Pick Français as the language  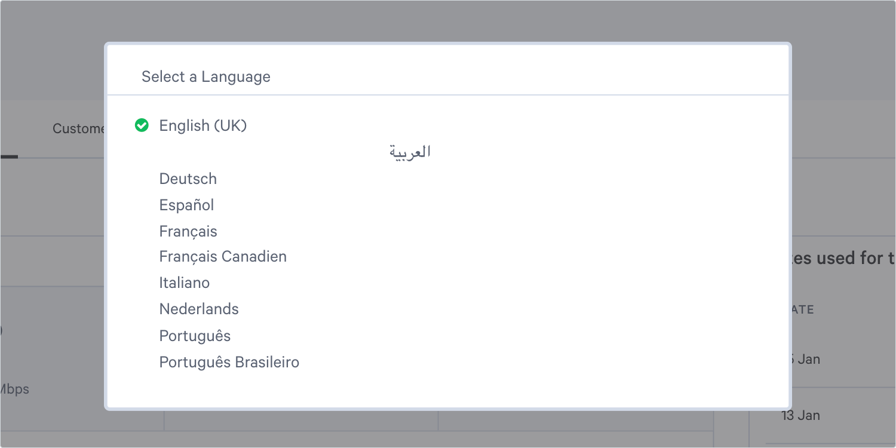188,231
